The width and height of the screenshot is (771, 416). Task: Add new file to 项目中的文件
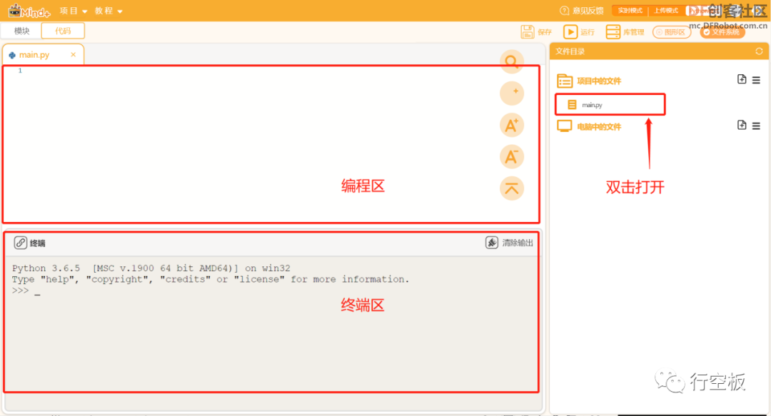click(742, 79)
